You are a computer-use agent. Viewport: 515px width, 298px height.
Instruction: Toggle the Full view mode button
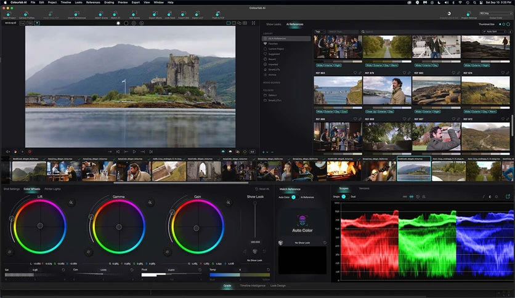(22, 23)
